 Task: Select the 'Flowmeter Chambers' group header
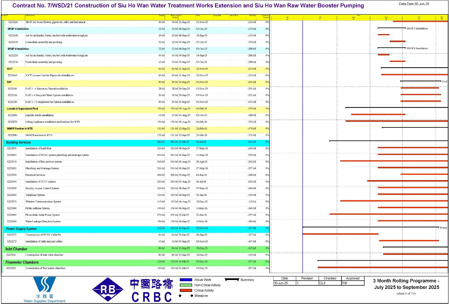[x=22, y=262]
